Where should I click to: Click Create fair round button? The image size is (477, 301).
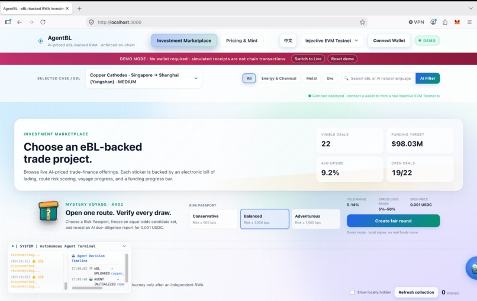point(394,221)
